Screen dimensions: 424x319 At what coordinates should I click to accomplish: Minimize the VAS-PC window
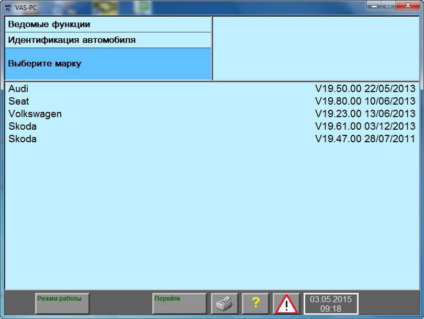pos(374,5)
